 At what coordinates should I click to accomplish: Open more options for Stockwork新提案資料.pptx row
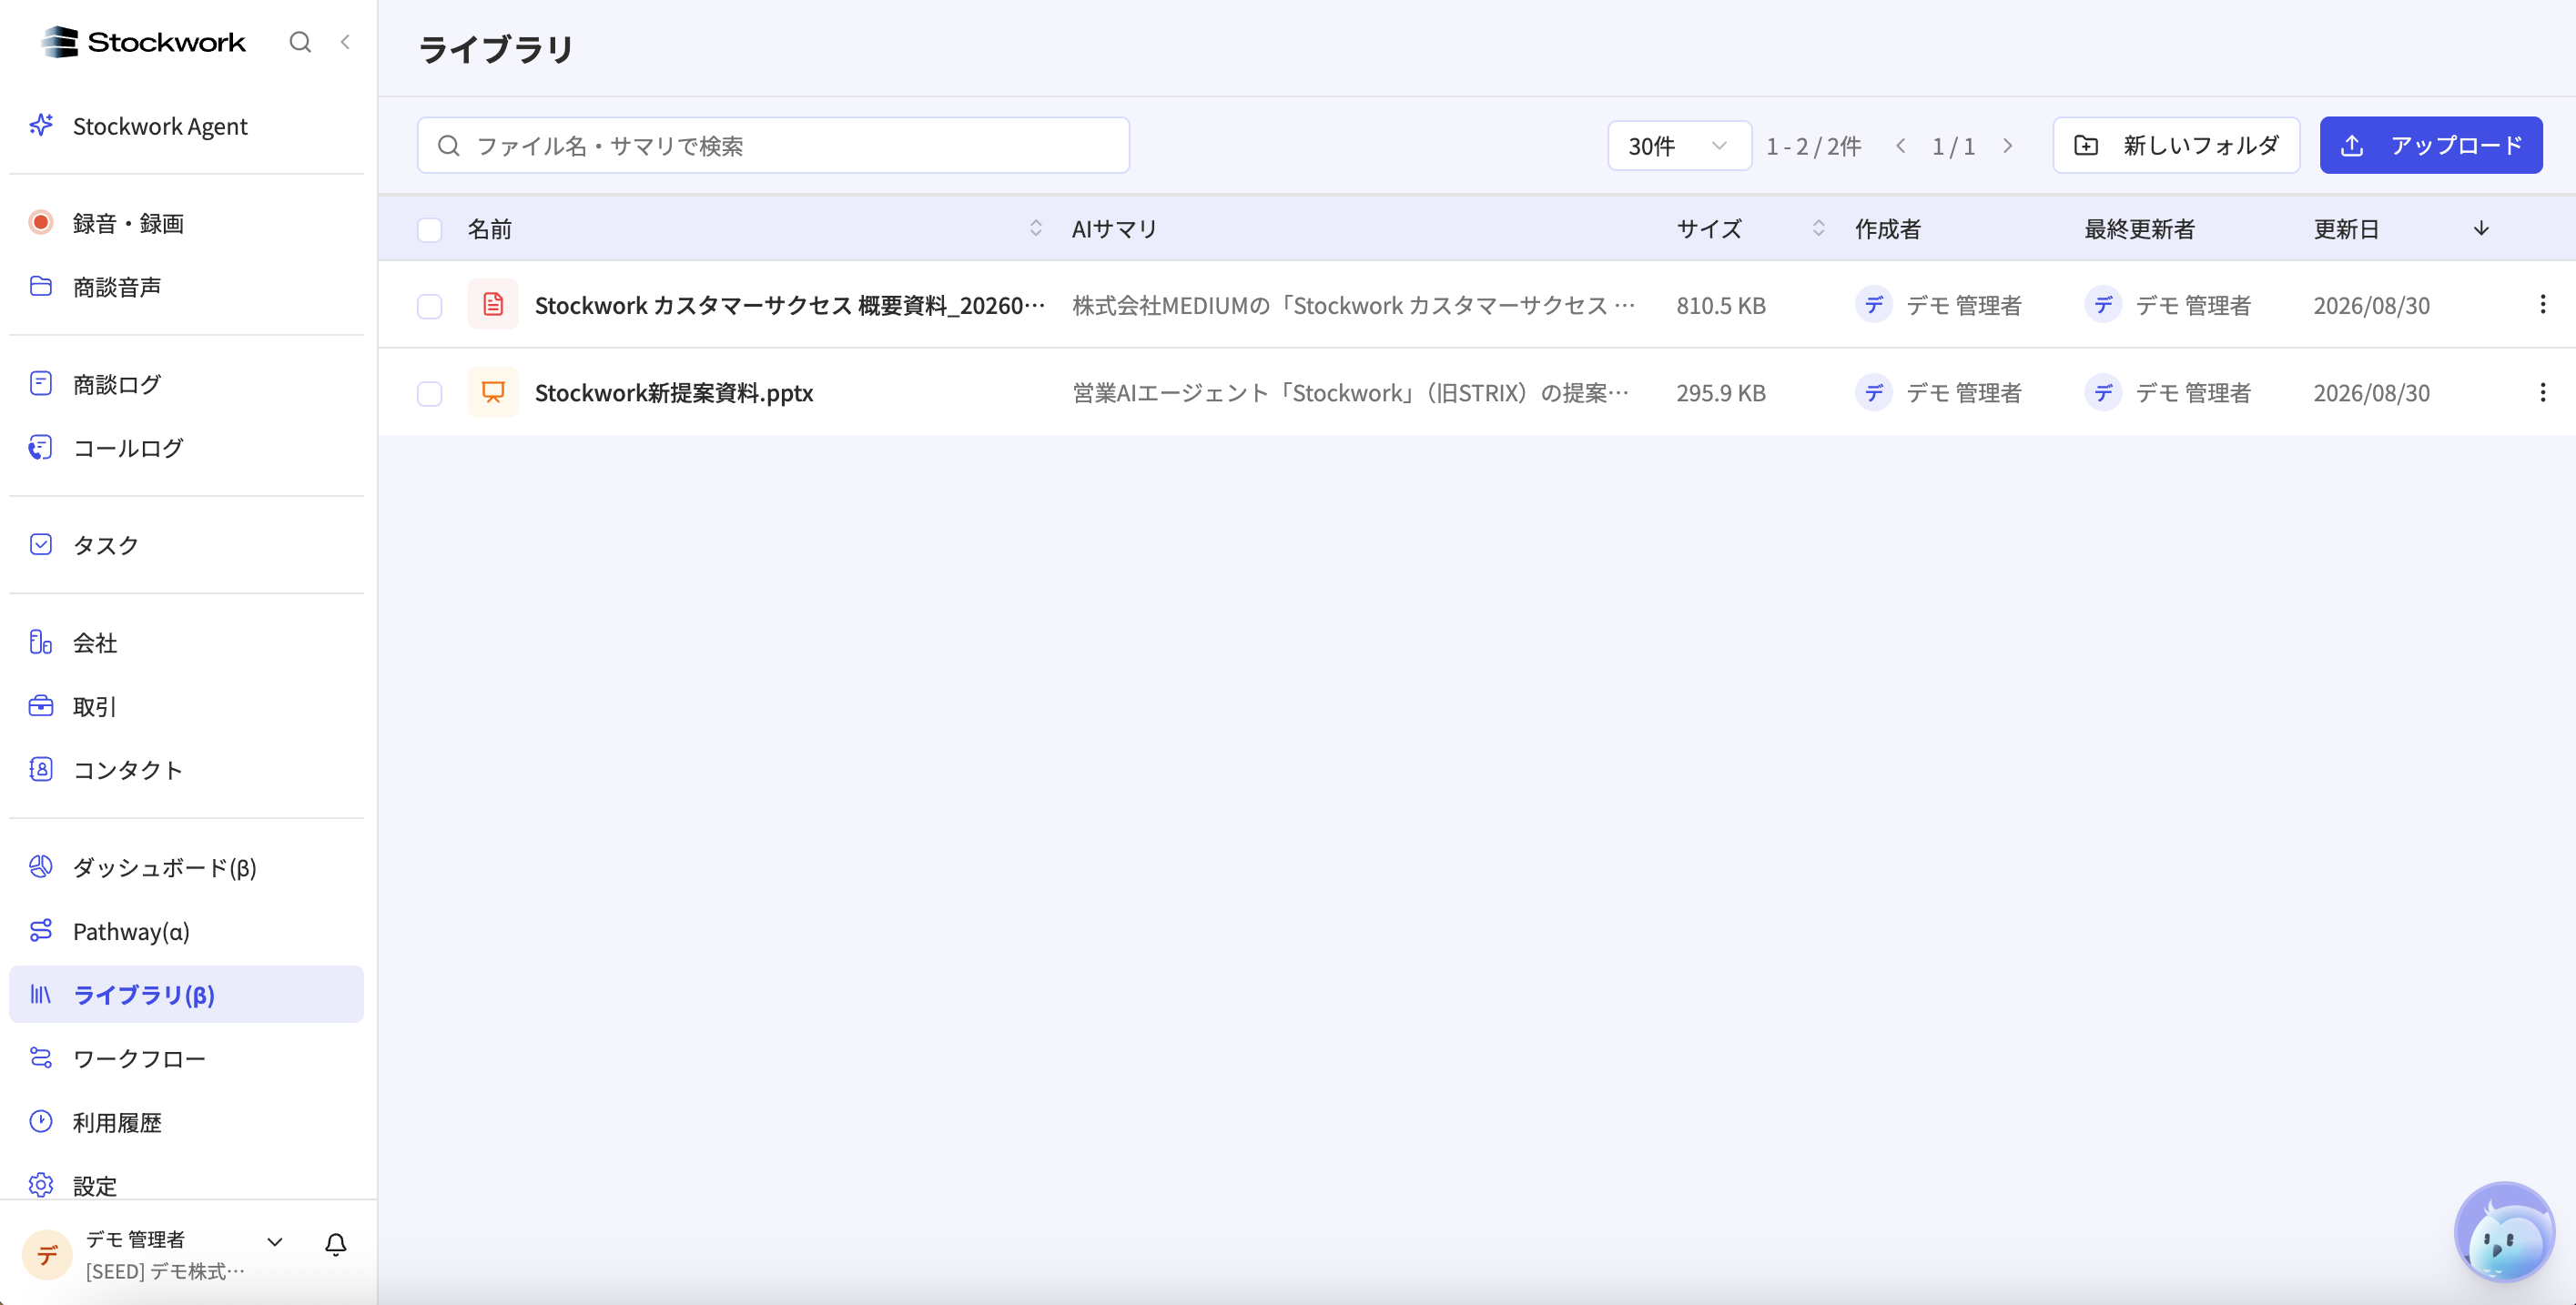pos(2542,392)
